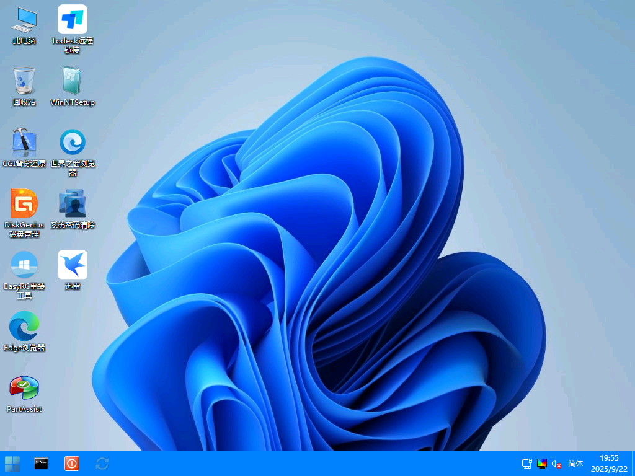The width and height of the screenshot is (635, 476).
Task: Click the refresh arrows taskbar icon
Action: [x=102, y=464]
